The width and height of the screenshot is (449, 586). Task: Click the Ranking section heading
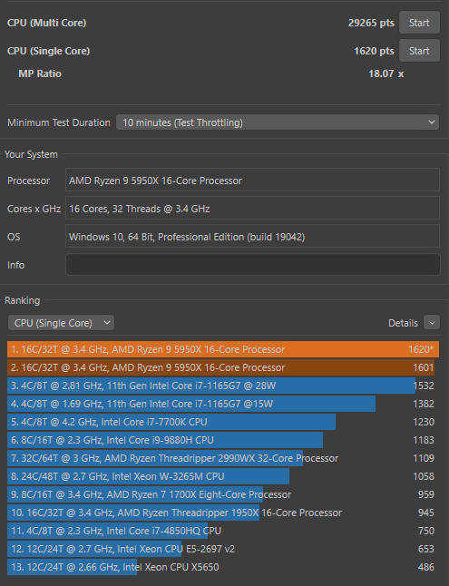click(x=22, y=300)
